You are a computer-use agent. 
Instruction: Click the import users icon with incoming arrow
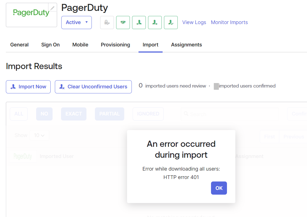click(x=139, y=22)
